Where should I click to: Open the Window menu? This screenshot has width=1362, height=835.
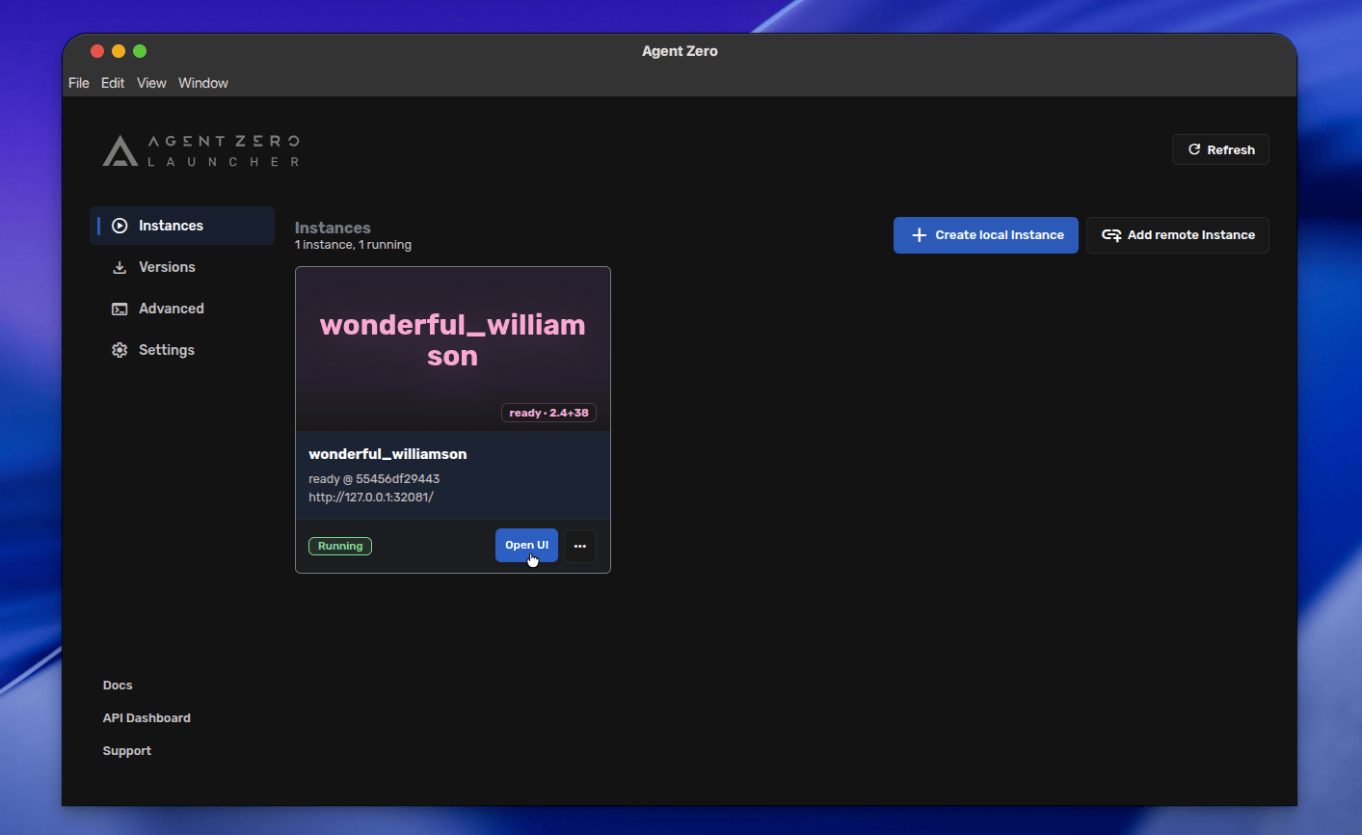point(203,83)
